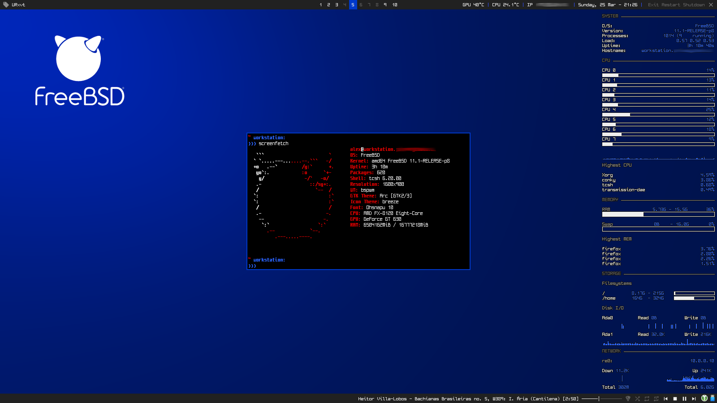Toggle single-track repeat icon left of previous-track
The width and height of the screenshot is (717, 403).
point(656,399)
